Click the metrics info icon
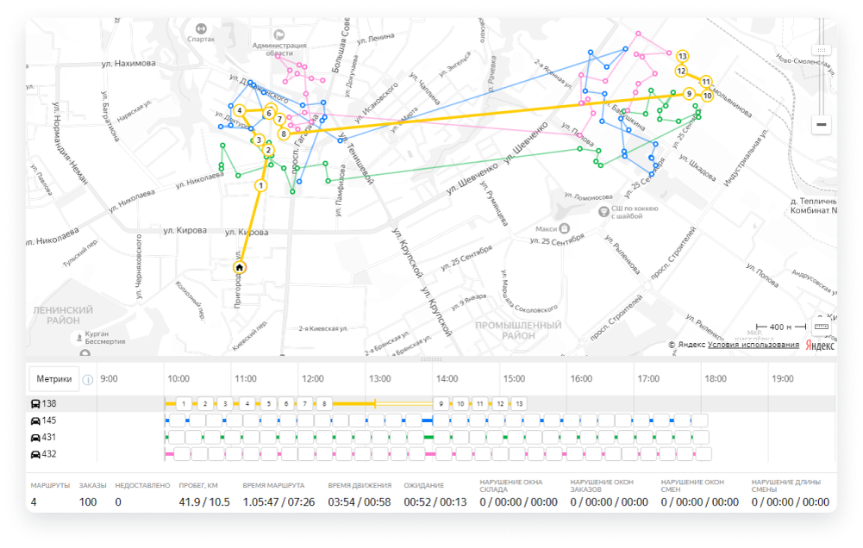863x548 pixels. pyautogui.click(x=88, y=380)
